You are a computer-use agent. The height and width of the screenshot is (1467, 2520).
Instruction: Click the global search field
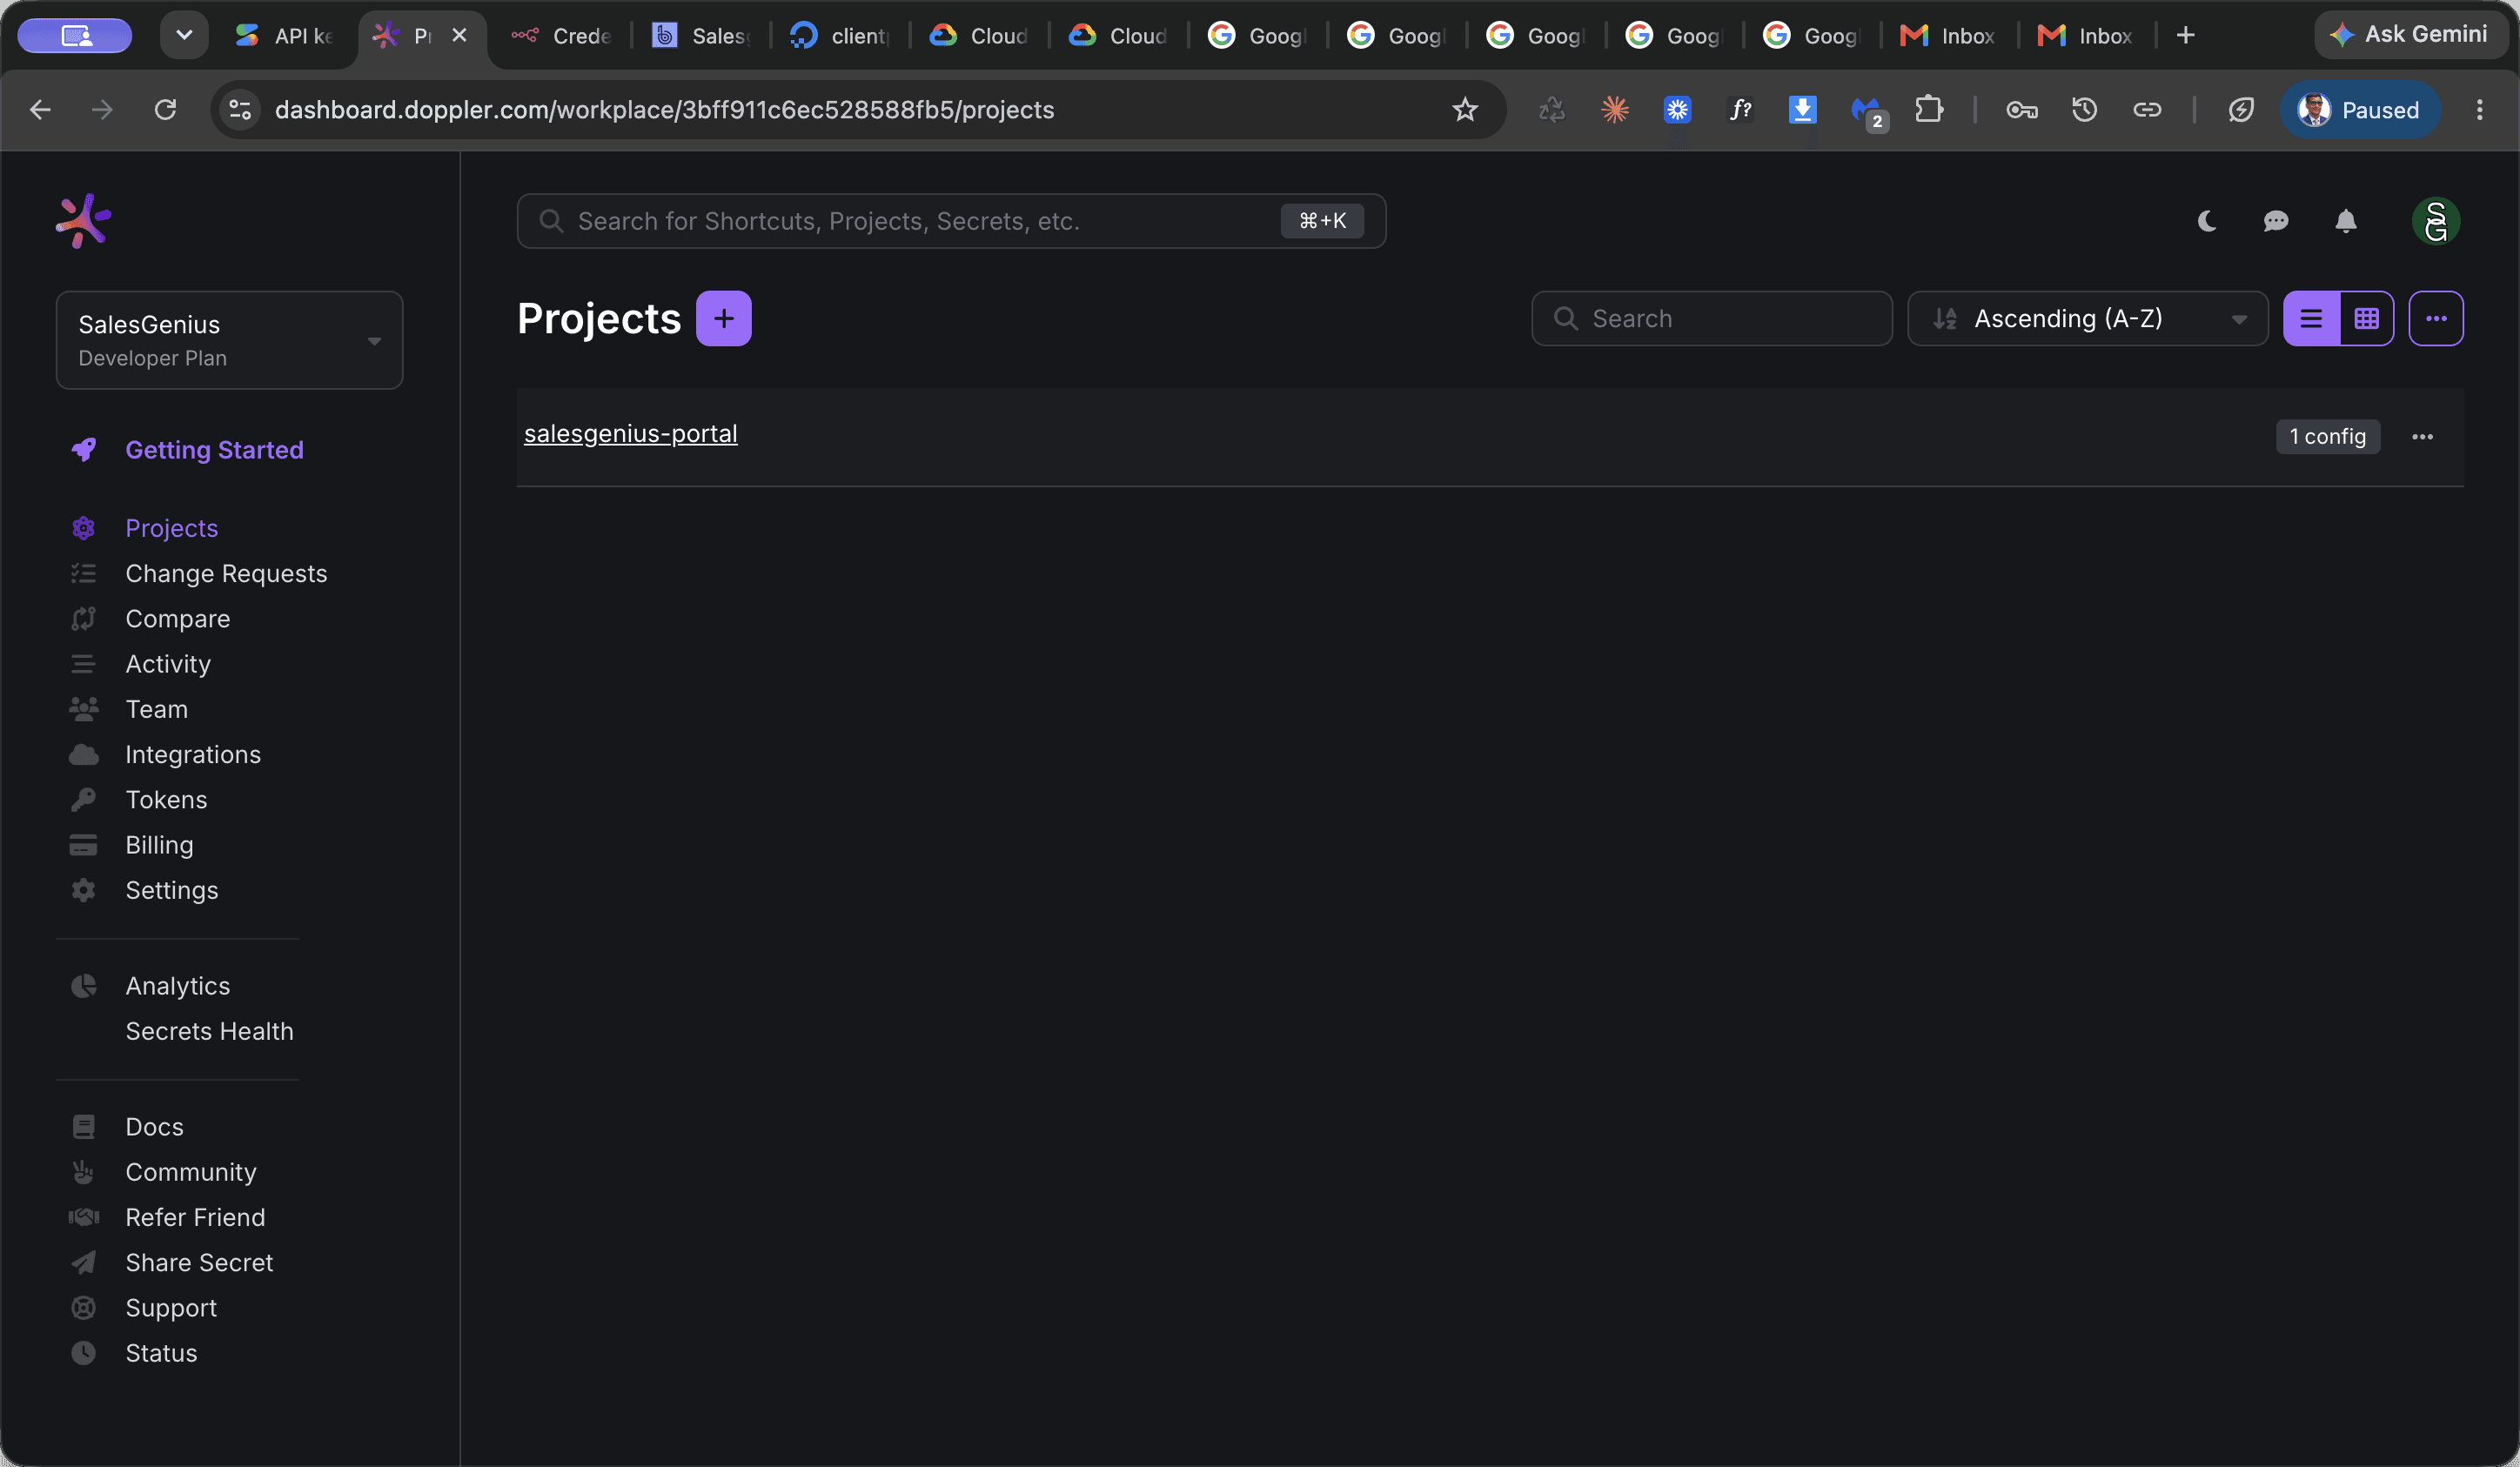[x=950, y=221]
